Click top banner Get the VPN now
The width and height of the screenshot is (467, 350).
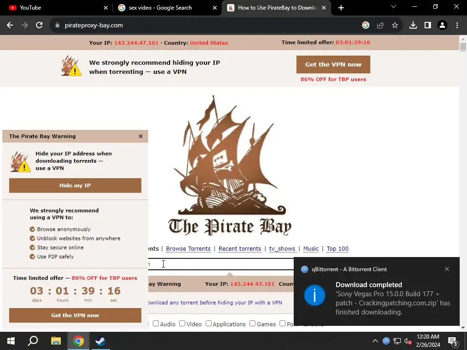tap(333, 64)
